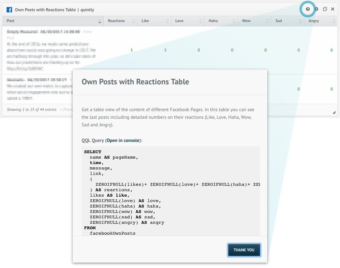
Task: Open the query via Open in console link
Action: (x=123, y=141)
